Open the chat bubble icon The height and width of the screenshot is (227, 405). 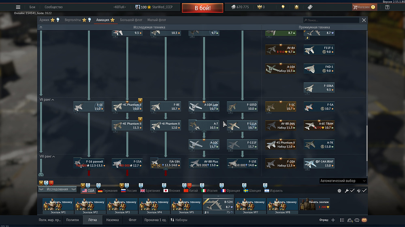[357, 220]
